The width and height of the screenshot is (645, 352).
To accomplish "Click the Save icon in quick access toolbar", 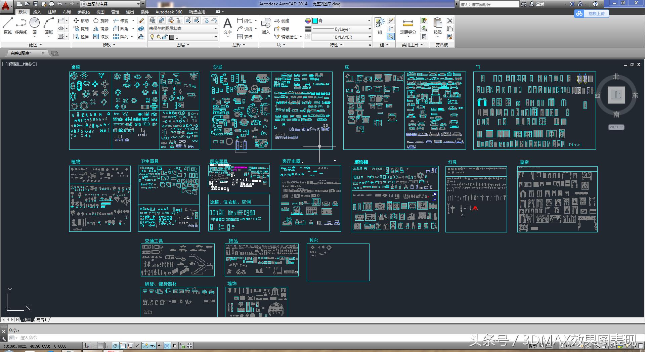I will click(36, 4).
